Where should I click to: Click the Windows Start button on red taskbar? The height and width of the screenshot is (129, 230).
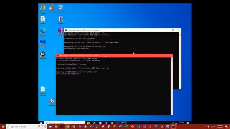click(x=3, y=126)
